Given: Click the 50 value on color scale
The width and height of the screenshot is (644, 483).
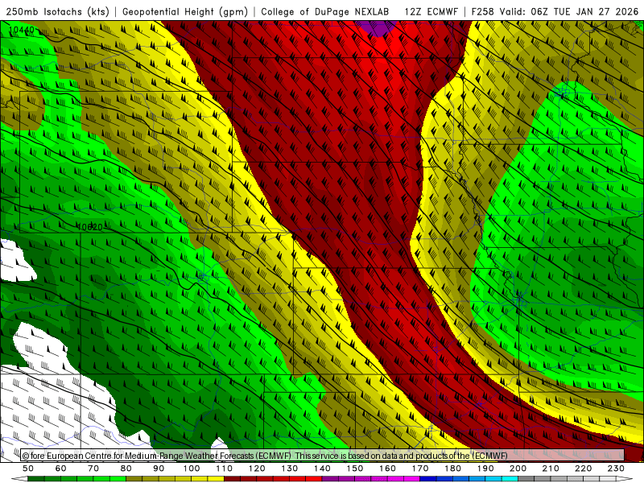Looking at the screenshot, I should (x=28, y=469).
